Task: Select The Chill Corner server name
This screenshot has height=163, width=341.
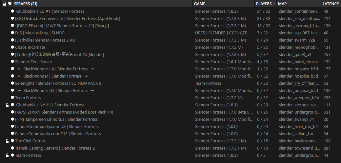Action: coord(30,141)
